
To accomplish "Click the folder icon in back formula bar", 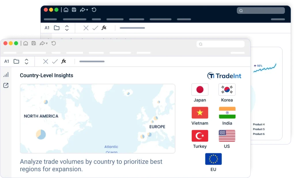I will (57, 28).
